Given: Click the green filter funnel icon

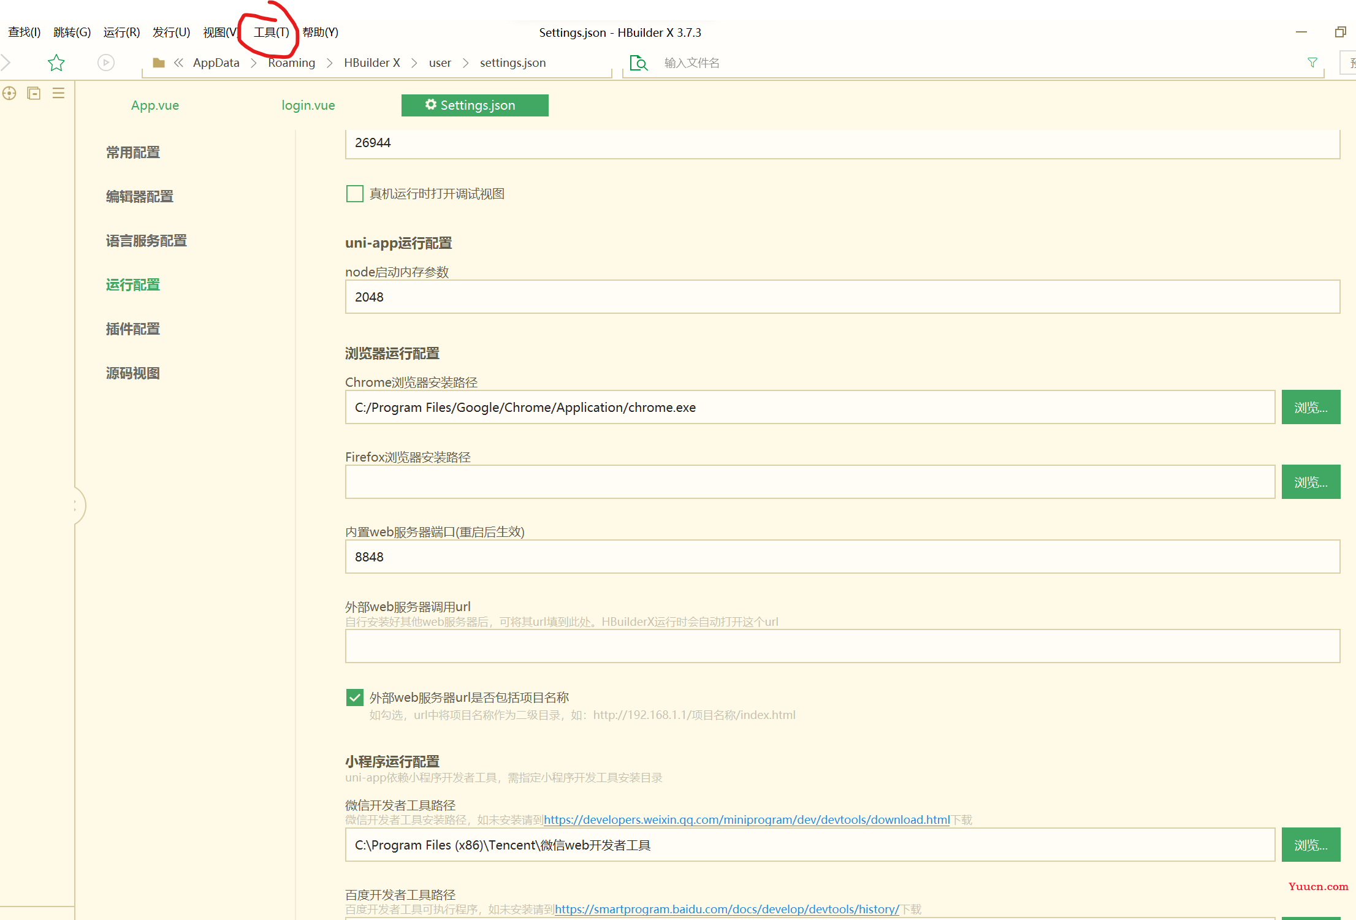Looking at the screenshot, I should pyautogui.click(x=1312, y=63).
